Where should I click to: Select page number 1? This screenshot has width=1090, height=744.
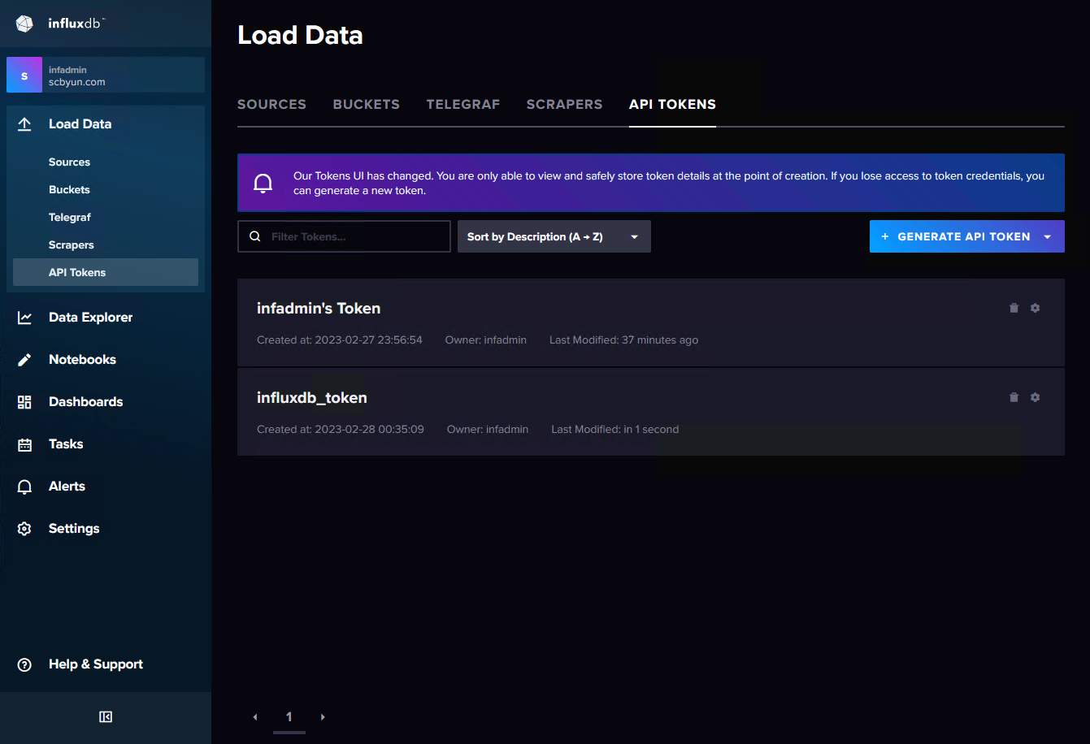[289, 717]
